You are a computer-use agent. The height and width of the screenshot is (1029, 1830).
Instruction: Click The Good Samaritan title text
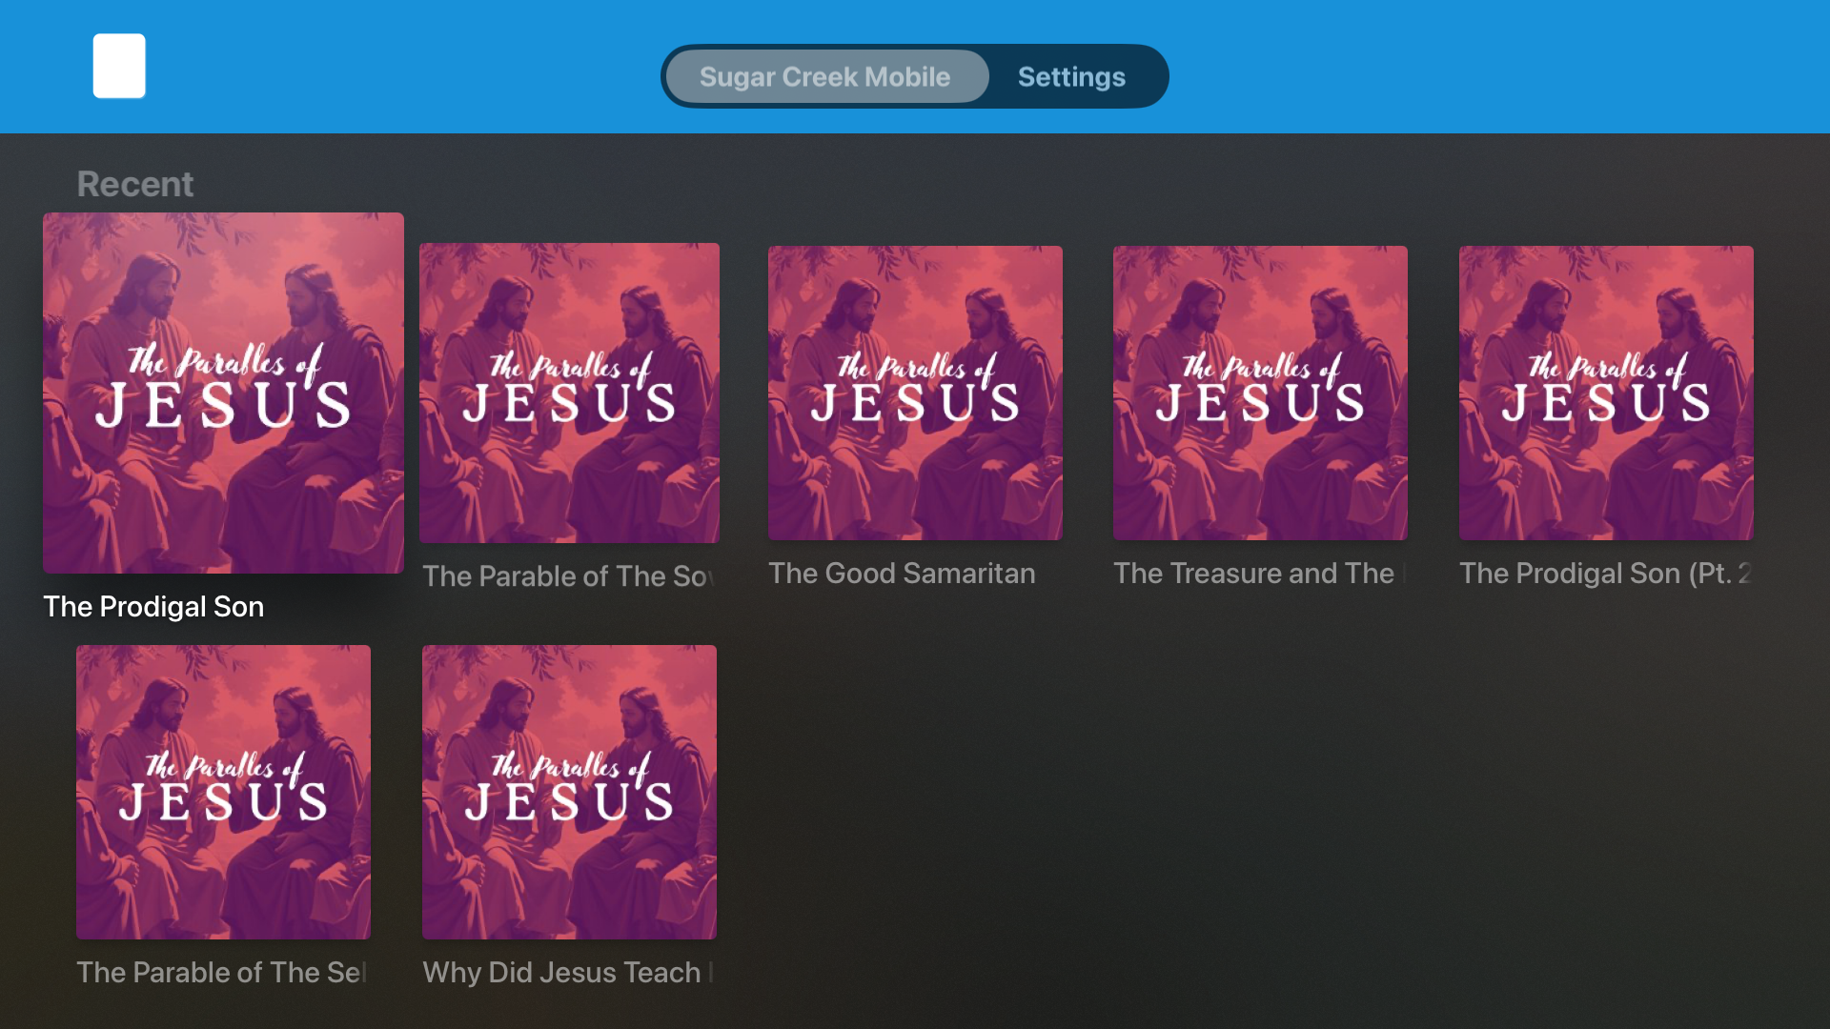pyautogui.click(x=902, y=574)
